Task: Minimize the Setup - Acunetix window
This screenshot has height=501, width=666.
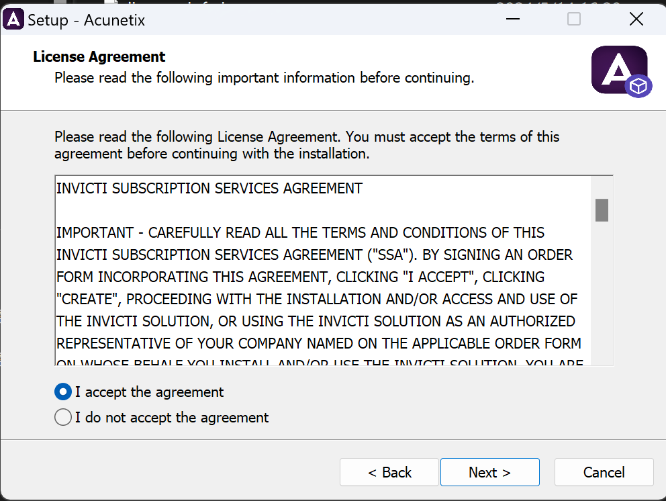Action: [x=512, y=19]
